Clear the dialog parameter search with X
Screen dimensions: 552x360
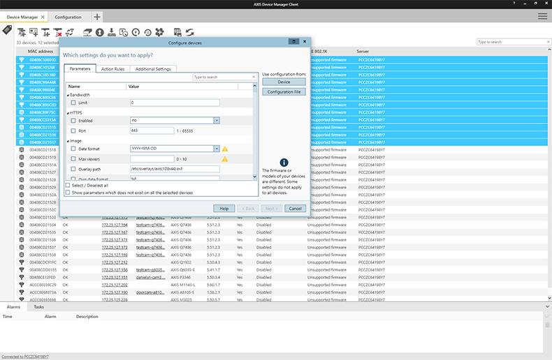point(254,77)
